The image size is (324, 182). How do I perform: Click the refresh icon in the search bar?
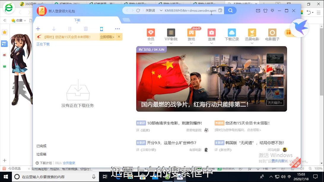138,10
